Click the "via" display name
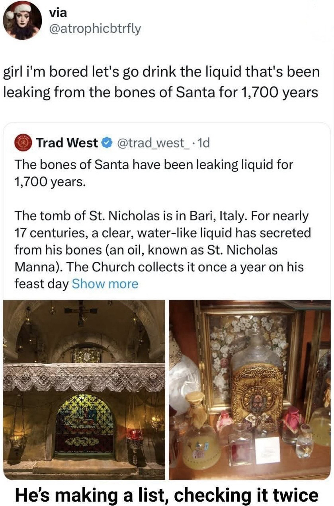Image resolution: width=334 pixels, height=506 pixels. click(x=57, y=13)
